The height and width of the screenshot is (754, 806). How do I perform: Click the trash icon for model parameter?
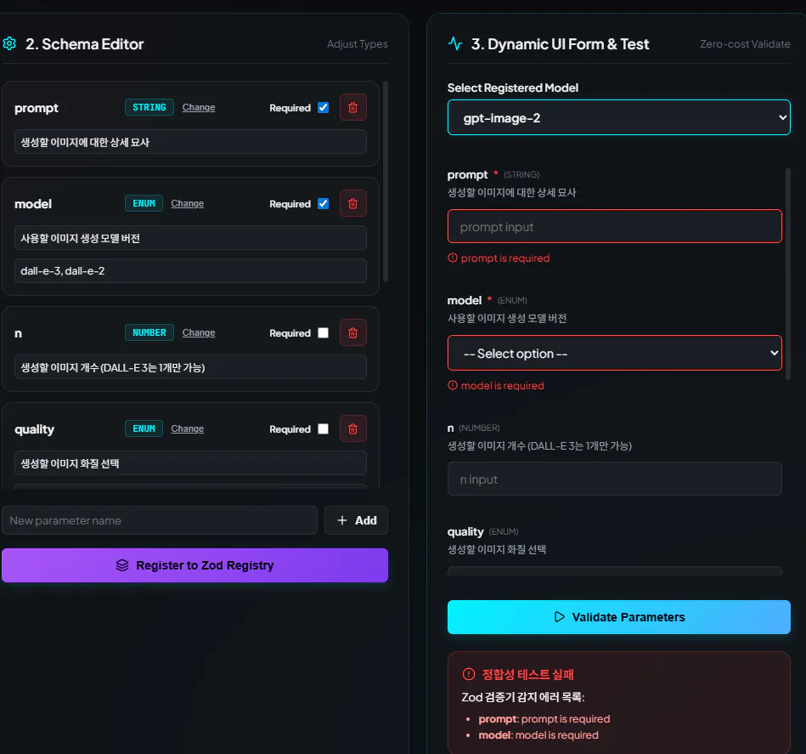point(353,204)
